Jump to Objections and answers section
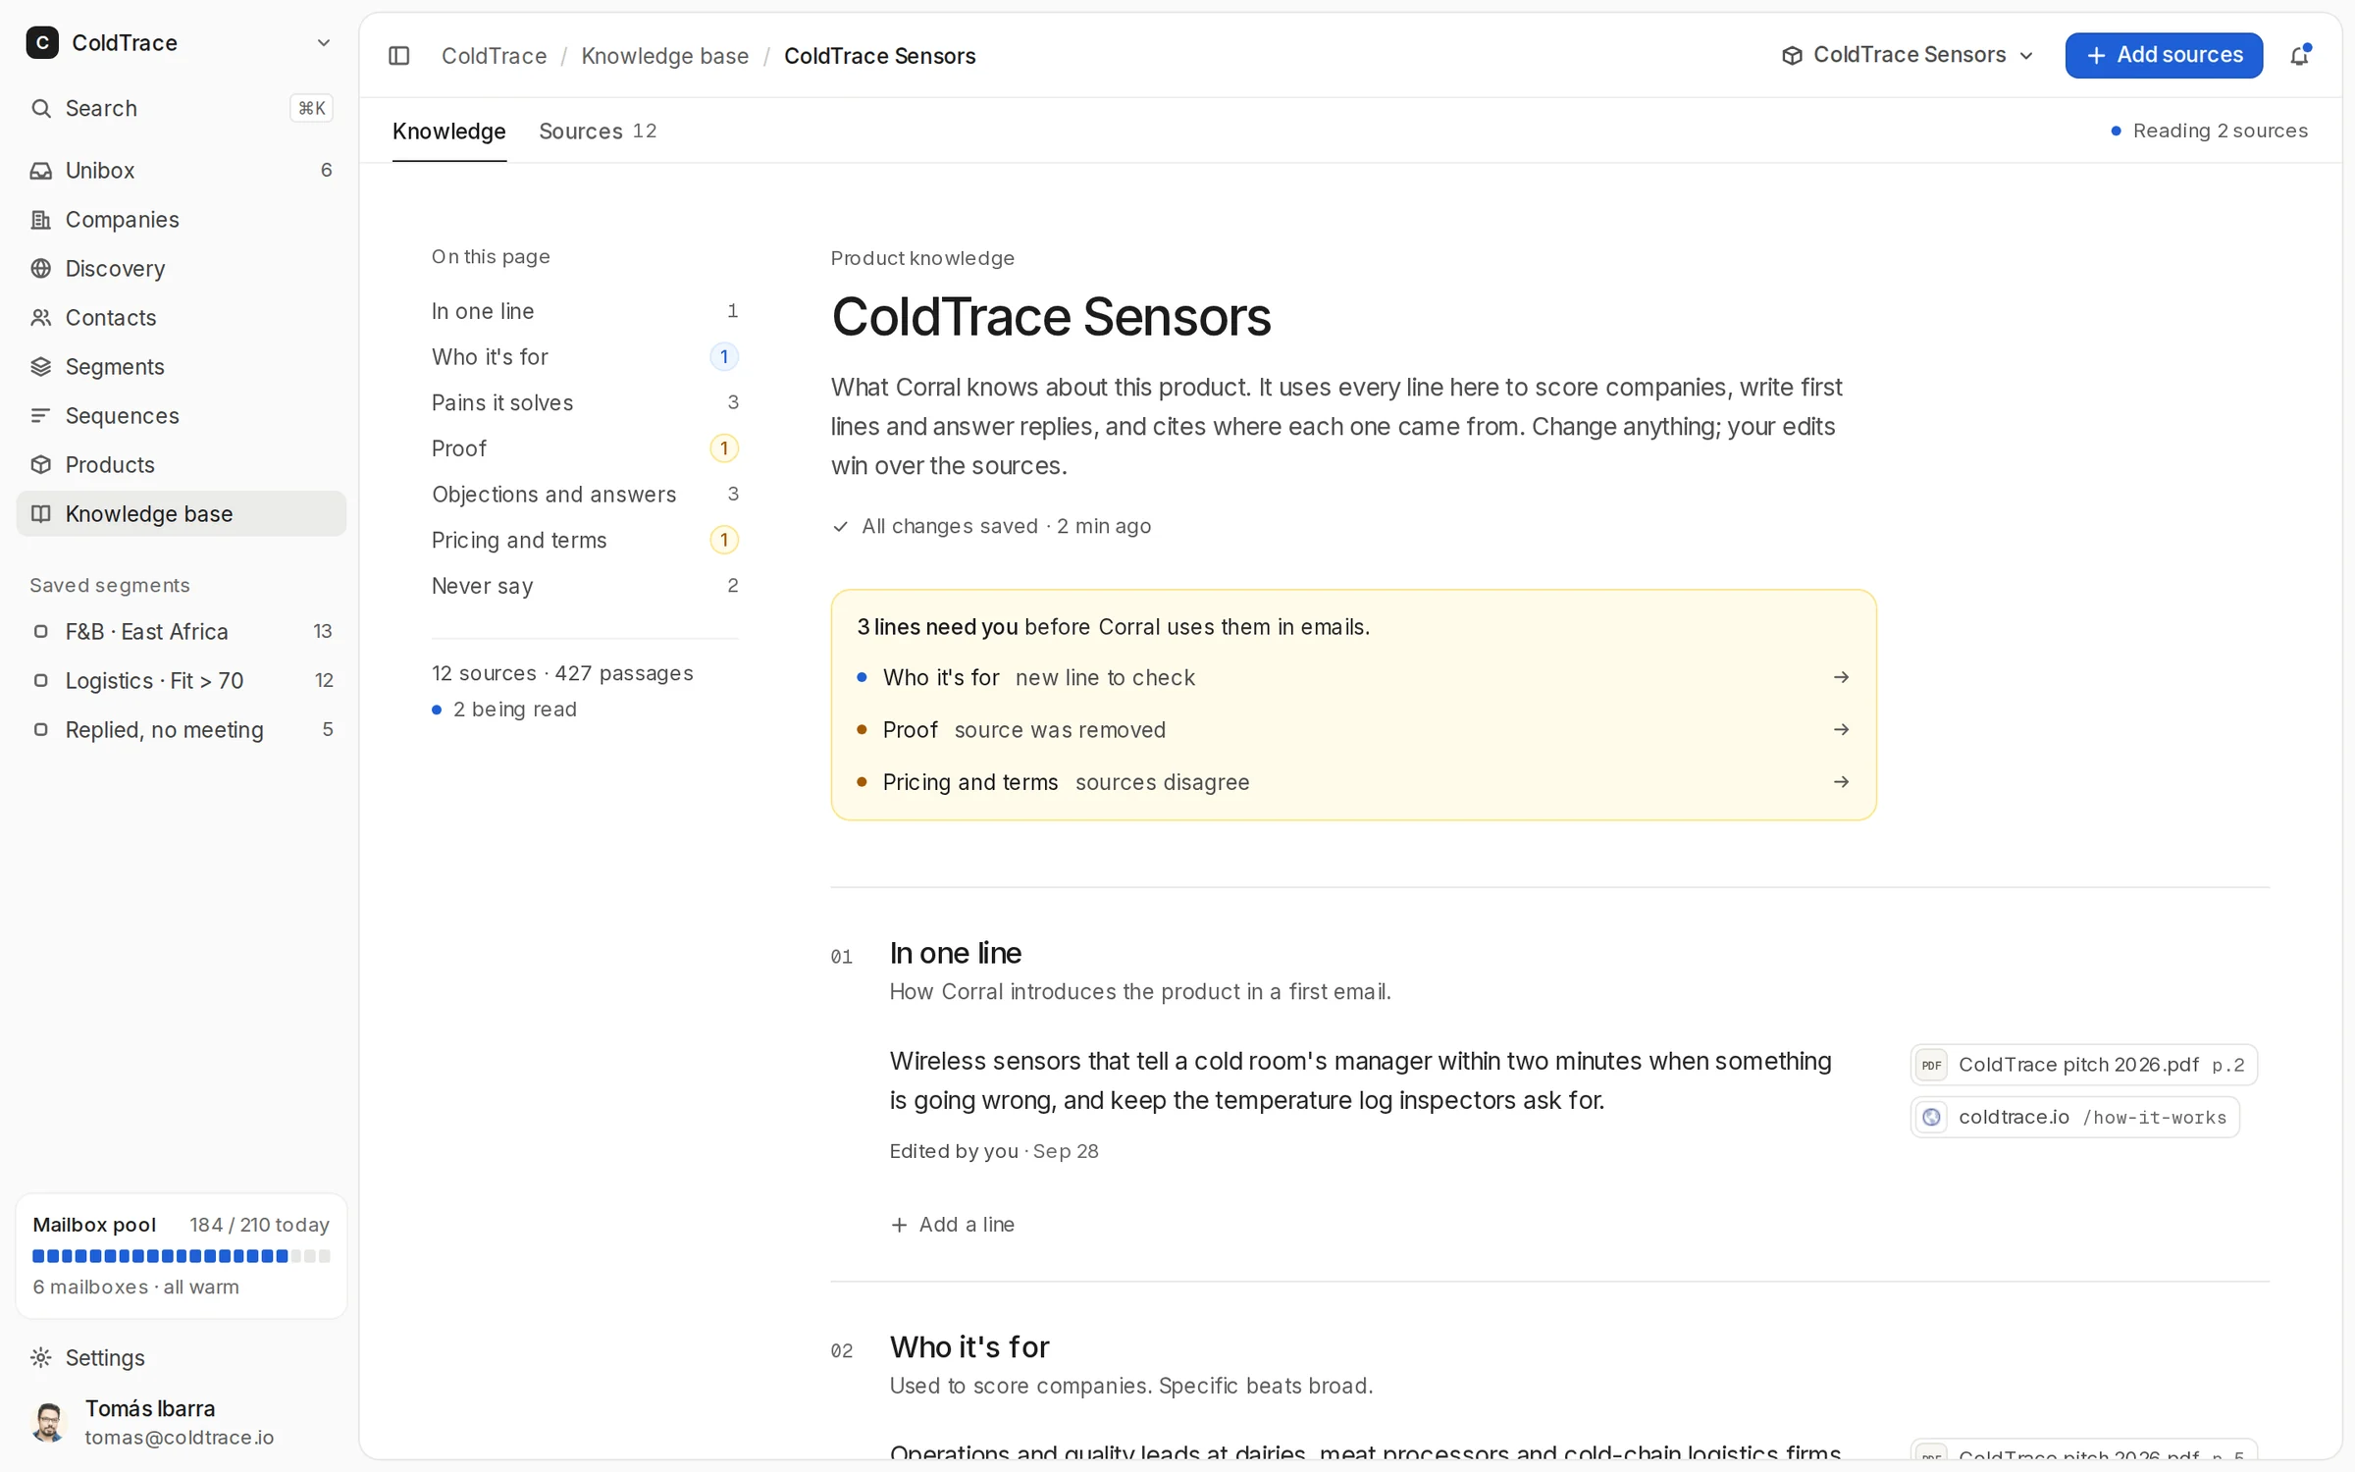 click(x=585, y=495)
